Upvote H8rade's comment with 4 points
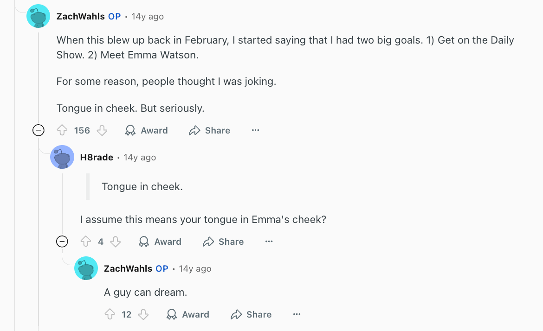Viewport: 543px width, 331px height. (86, 242)
